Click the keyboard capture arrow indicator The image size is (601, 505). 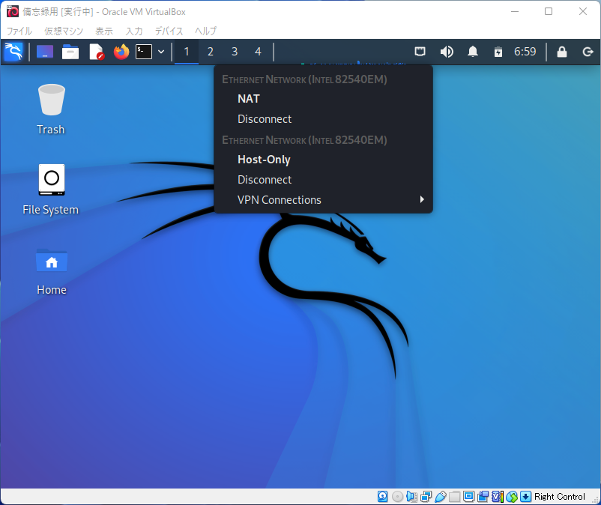pos(526,497)
